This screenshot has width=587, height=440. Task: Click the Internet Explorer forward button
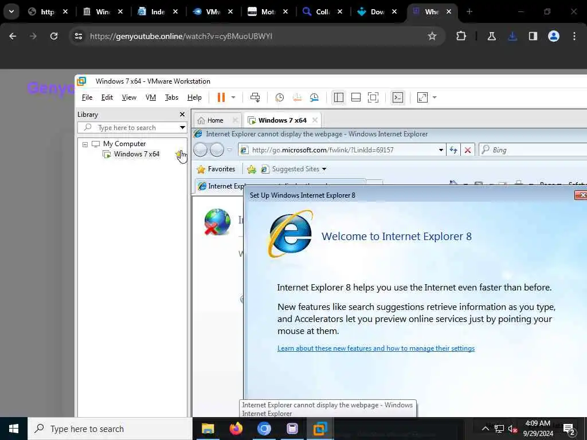[x=217, y=150]
